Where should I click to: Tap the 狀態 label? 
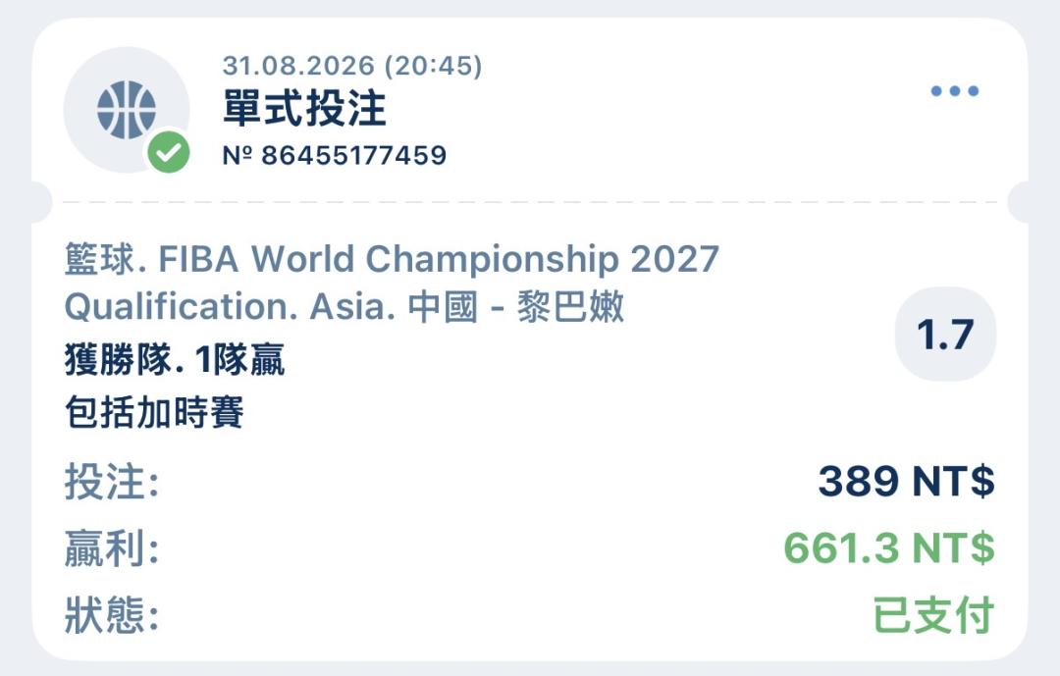tap(112, 615)
